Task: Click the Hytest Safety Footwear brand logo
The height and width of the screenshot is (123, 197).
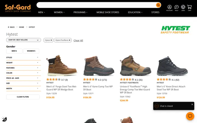Action: pyautogui.click(x=175, y=30)
